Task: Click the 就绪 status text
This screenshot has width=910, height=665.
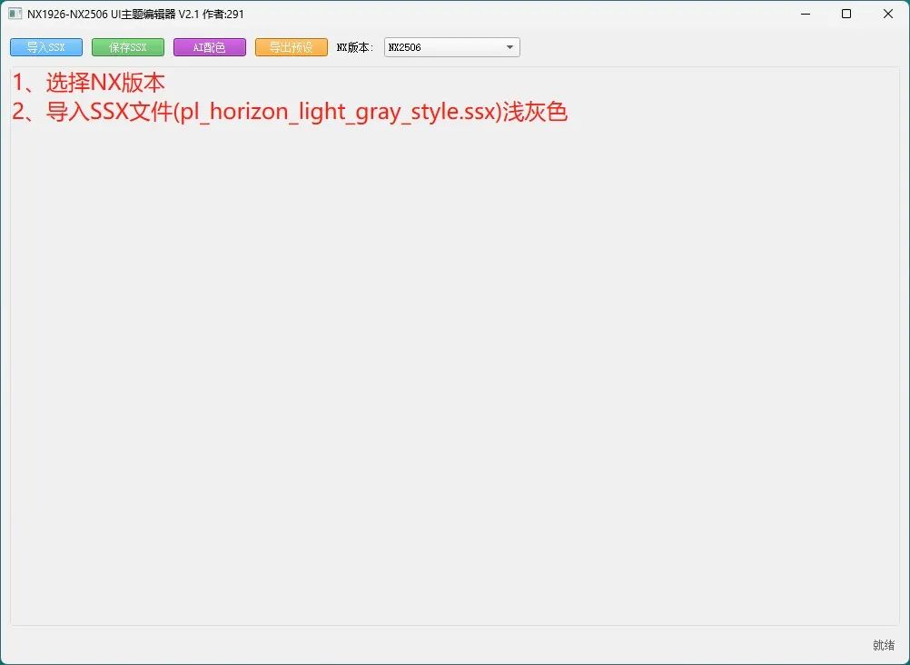Action: 884,645
